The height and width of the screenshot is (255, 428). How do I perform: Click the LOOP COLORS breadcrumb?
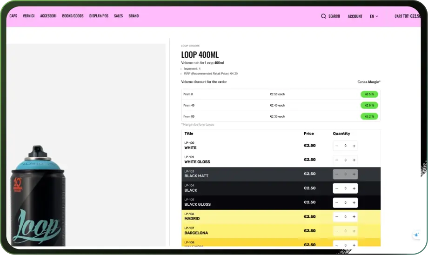(190, 46)
